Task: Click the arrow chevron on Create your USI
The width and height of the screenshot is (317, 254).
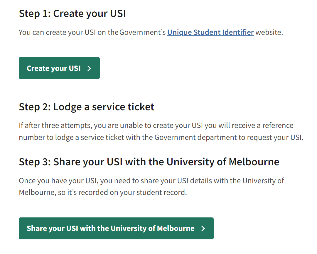Action: click(x=89, y=68)
